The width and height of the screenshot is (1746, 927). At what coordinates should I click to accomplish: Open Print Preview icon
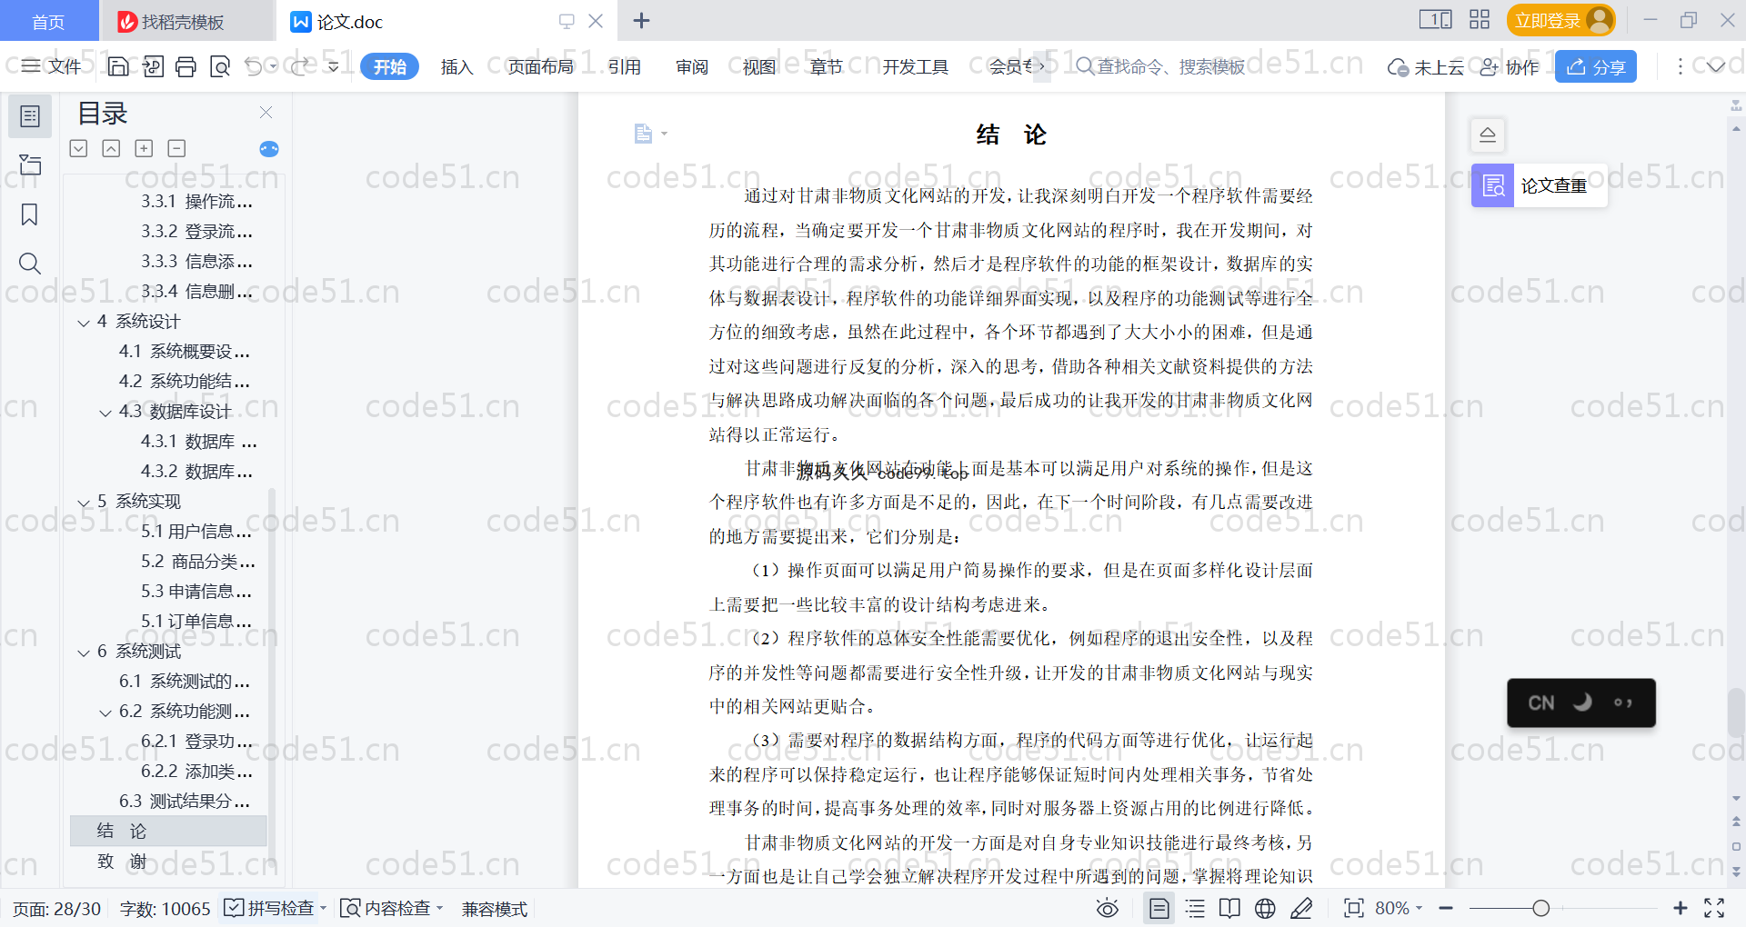219,66
